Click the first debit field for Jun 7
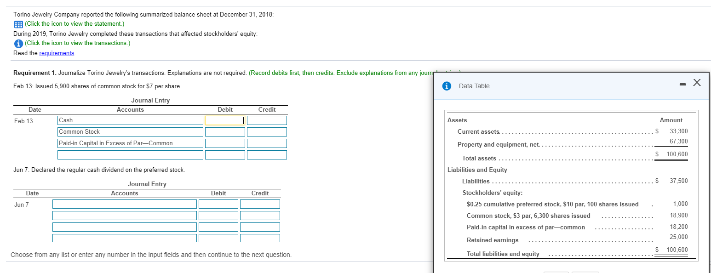This screenshot has width=711, height=273. [218, 204]
